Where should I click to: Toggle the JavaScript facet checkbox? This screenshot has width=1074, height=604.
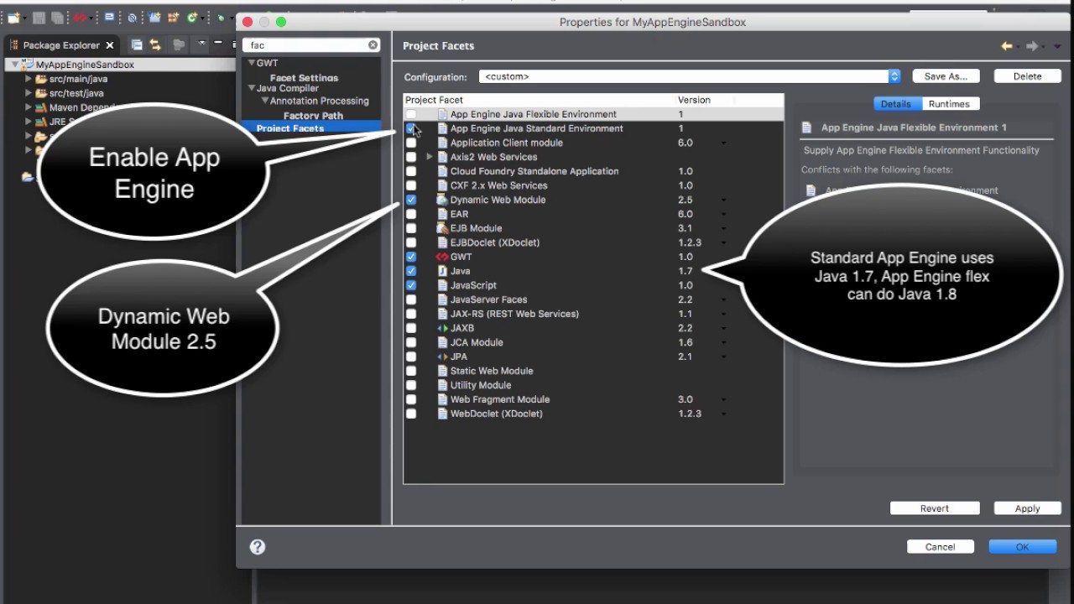pyautogui.click(x=411, y=285)
